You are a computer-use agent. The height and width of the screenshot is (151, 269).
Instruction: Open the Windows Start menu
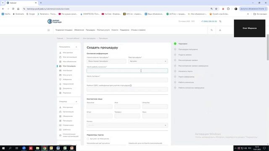[3, 148]
